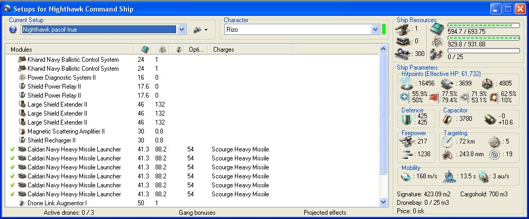Viewport: 529px width, 219px height.
Task: Click the powergrid resource icon
Action: point(437,41)
